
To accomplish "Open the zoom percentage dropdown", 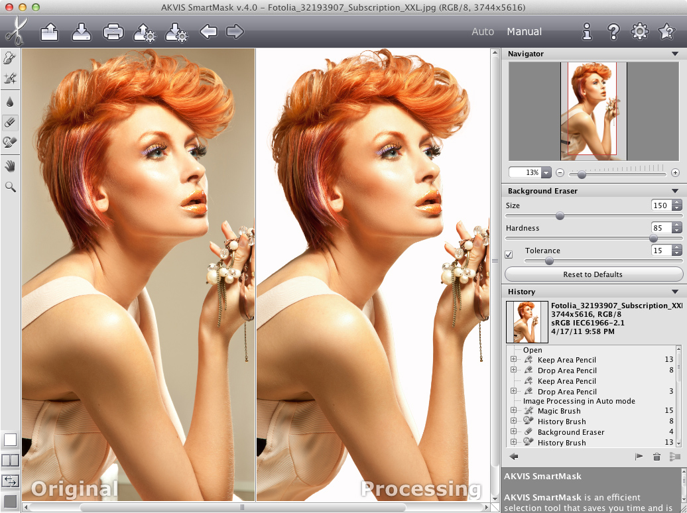I will click(546, 172).
